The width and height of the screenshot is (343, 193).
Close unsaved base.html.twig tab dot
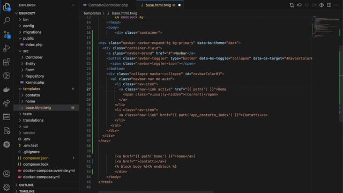click(x=180, y=5)
